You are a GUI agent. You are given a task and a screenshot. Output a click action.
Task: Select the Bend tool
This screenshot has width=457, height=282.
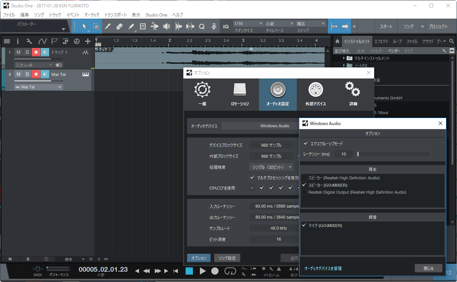(155, 26)
